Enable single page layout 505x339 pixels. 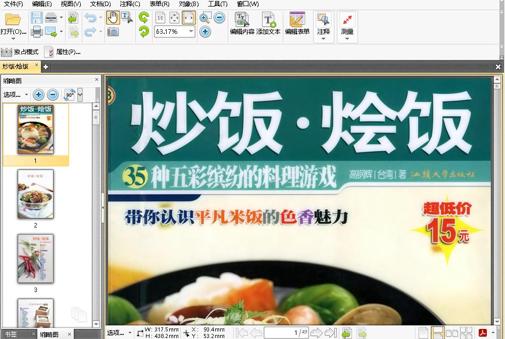pyautogui.click(x=423, y=333)
